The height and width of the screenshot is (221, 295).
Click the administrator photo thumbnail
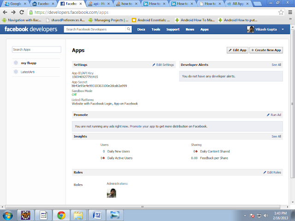click(112, 193)
